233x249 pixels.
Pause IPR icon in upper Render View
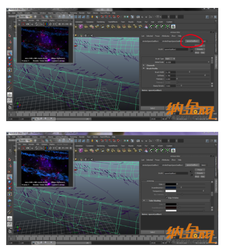[x=59, y=24]
